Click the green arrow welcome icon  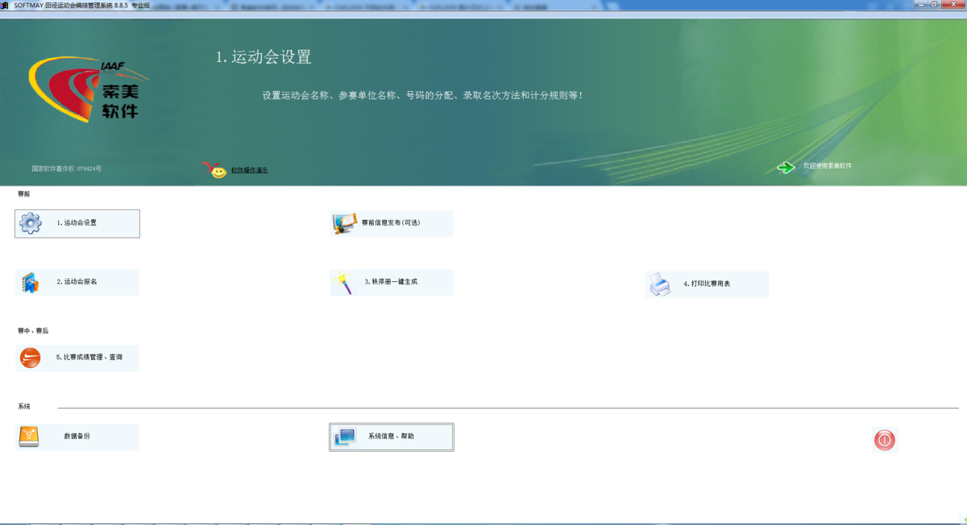(x=786, y=167)
